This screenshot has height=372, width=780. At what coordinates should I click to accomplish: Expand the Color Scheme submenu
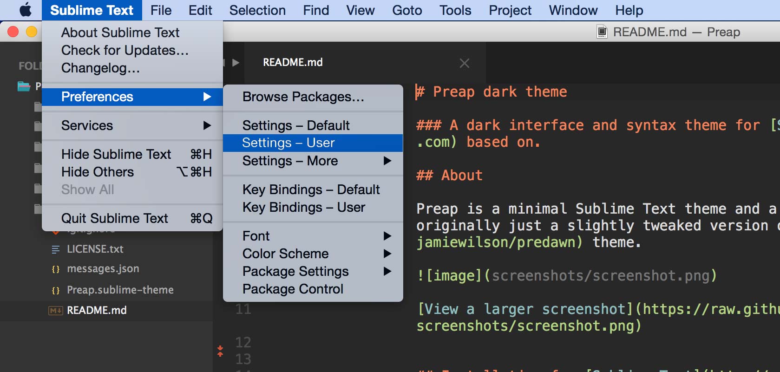click(x=313, y=254)
